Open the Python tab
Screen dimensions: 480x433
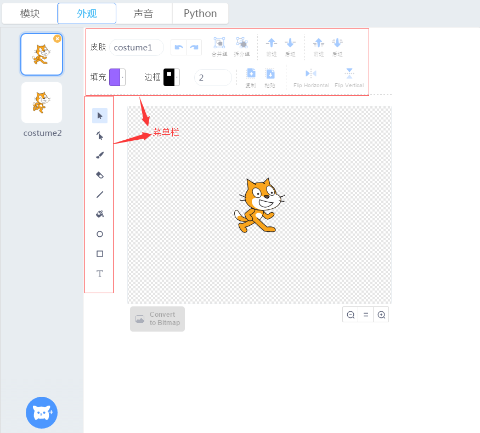(200, 14)
